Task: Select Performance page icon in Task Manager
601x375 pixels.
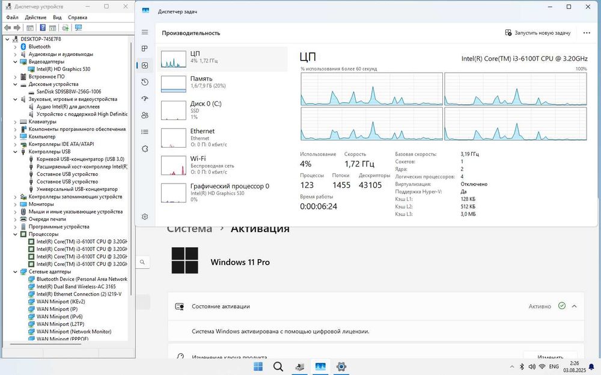Action: point(145,65)
